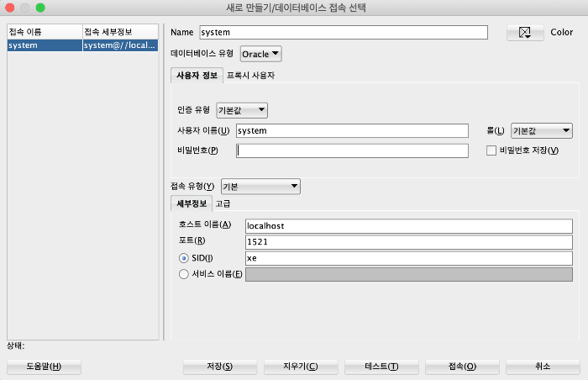This screenshot has height=380, width=588.
Task: Enable 비밀번호 저장 checkbox
Action: [x=491, y=150]
